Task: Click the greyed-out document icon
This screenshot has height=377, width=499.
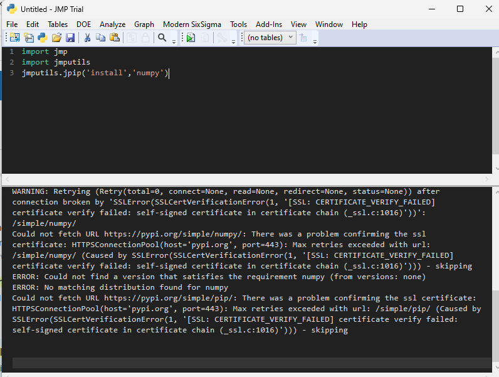Action: click(x=205, y=38)
